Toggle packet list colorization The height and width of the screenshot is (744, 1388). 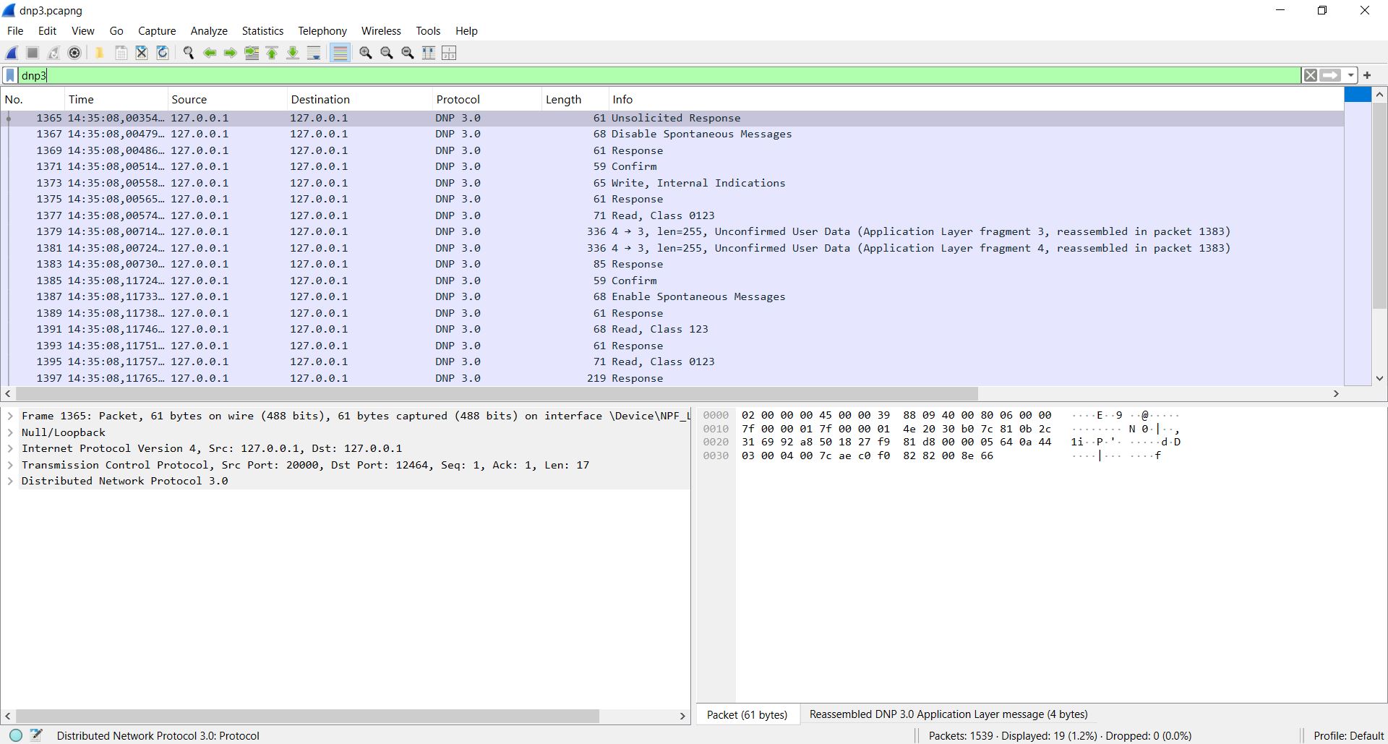click(x=340, y=53)
